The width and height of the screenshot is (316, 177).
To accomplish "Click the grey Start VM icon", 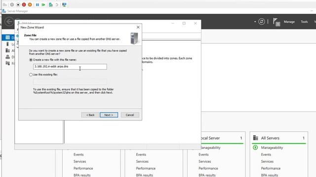I will point(12,4).
